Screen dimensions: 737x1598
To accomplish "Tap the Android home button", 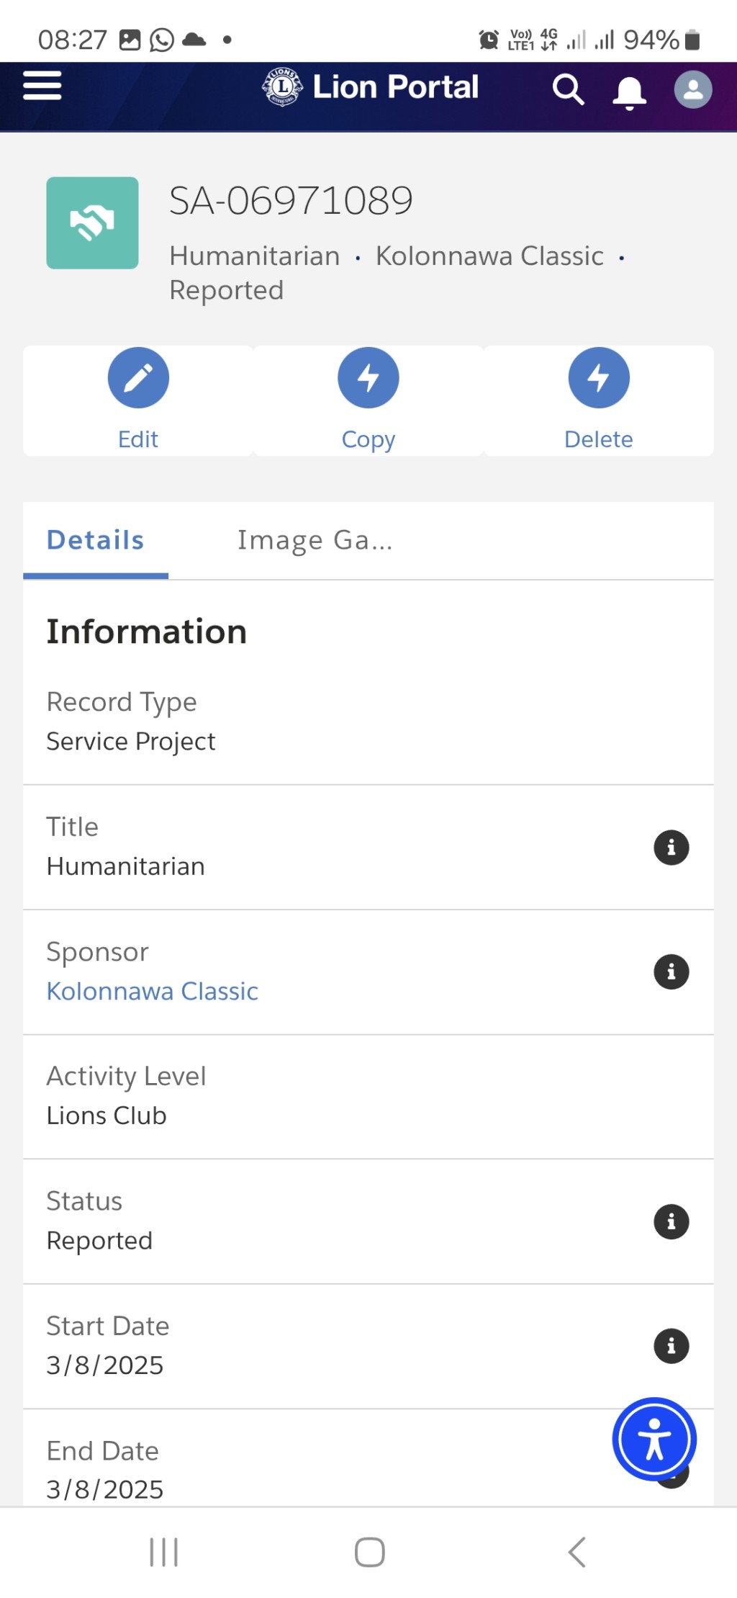I will [x=369, y=1552].
